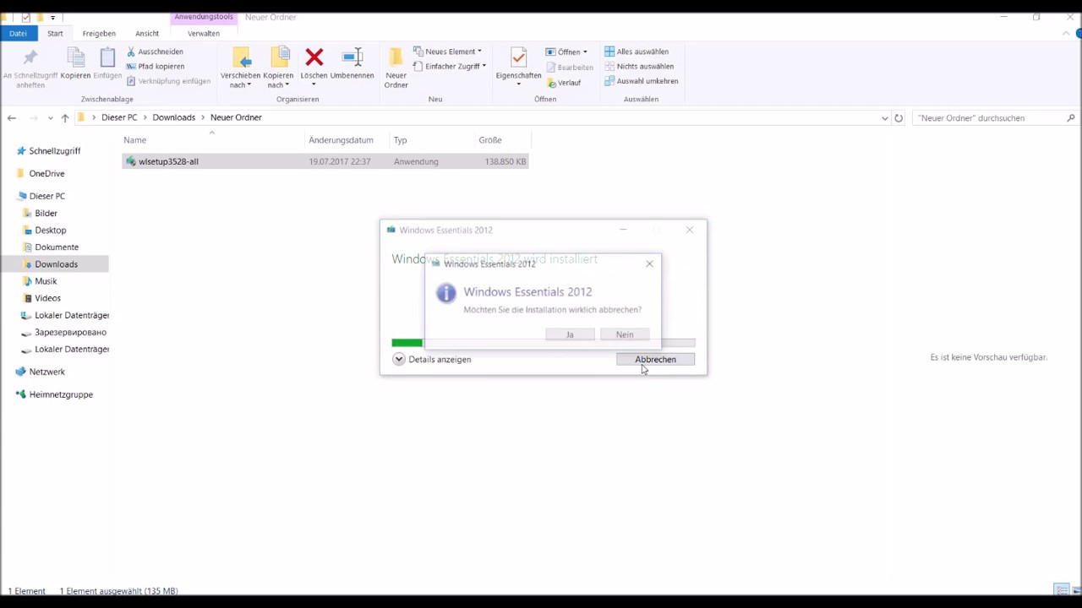This screenshot has width=1082, height=608.
Task: Open Netzwerk in the navigation pane
Action: 46,372
